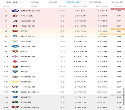Open the 球队榜 tab
Screen dimensions: 125x110
point(117,2)
